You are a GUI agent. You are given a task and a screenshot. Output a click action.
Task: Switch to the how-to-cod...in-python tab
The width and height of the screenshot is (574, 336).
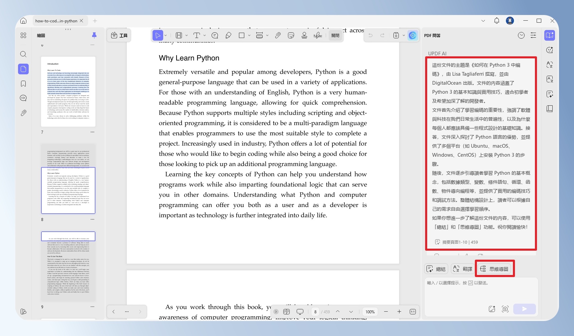click(56, 21)
